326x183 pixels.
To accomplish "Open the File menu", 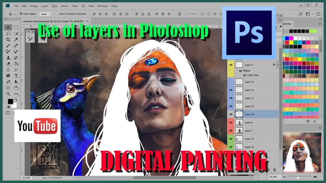I will [x=16, y=6].
